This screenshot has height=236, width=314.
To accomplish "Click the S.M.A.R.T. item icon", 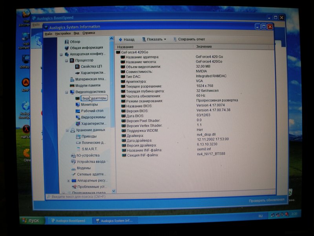I will click(x=78, y=149).
